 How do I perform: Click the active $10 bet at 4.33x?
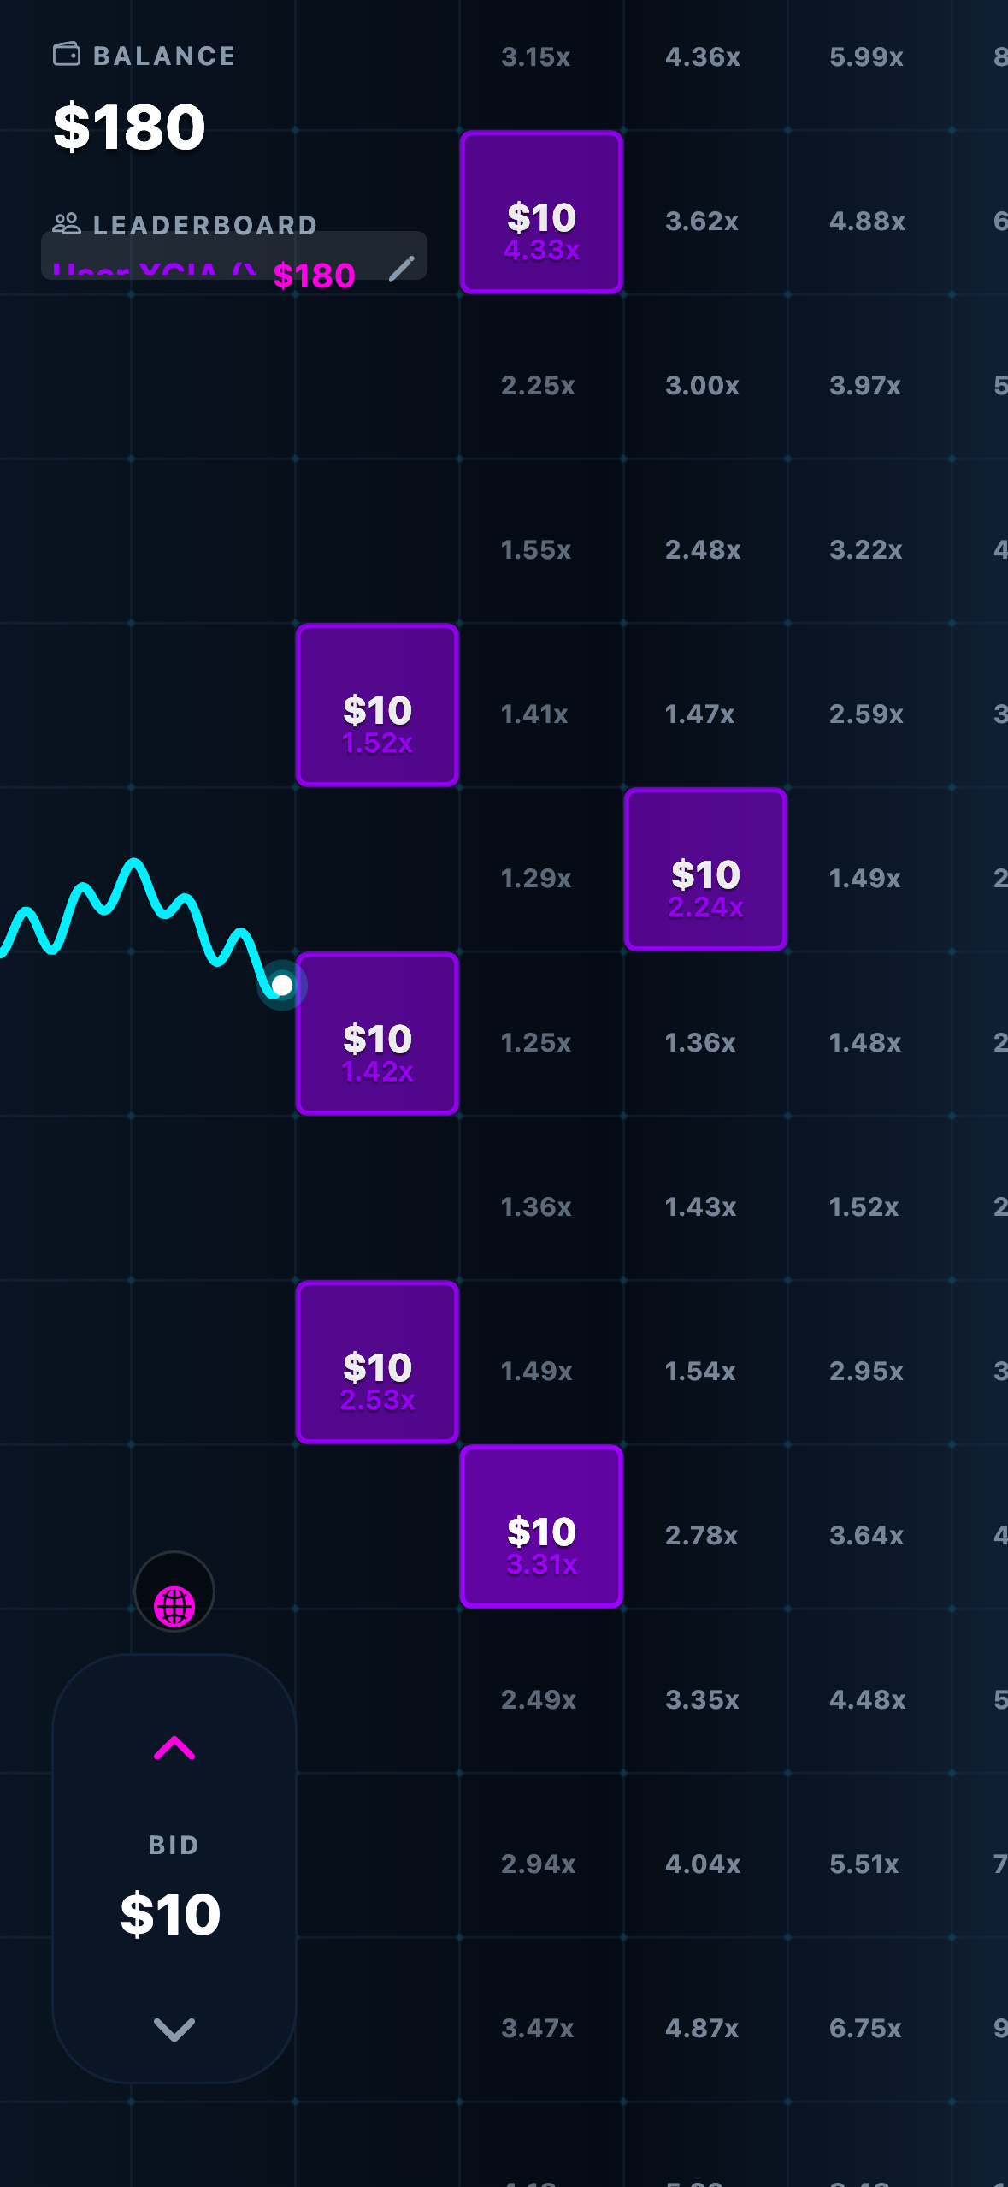click(x=541, y=212)
